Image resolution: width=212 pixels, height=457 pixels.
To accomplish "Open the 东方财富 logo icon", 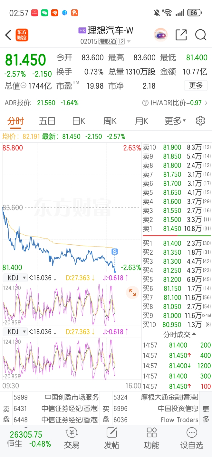I will tap(22, 35).
